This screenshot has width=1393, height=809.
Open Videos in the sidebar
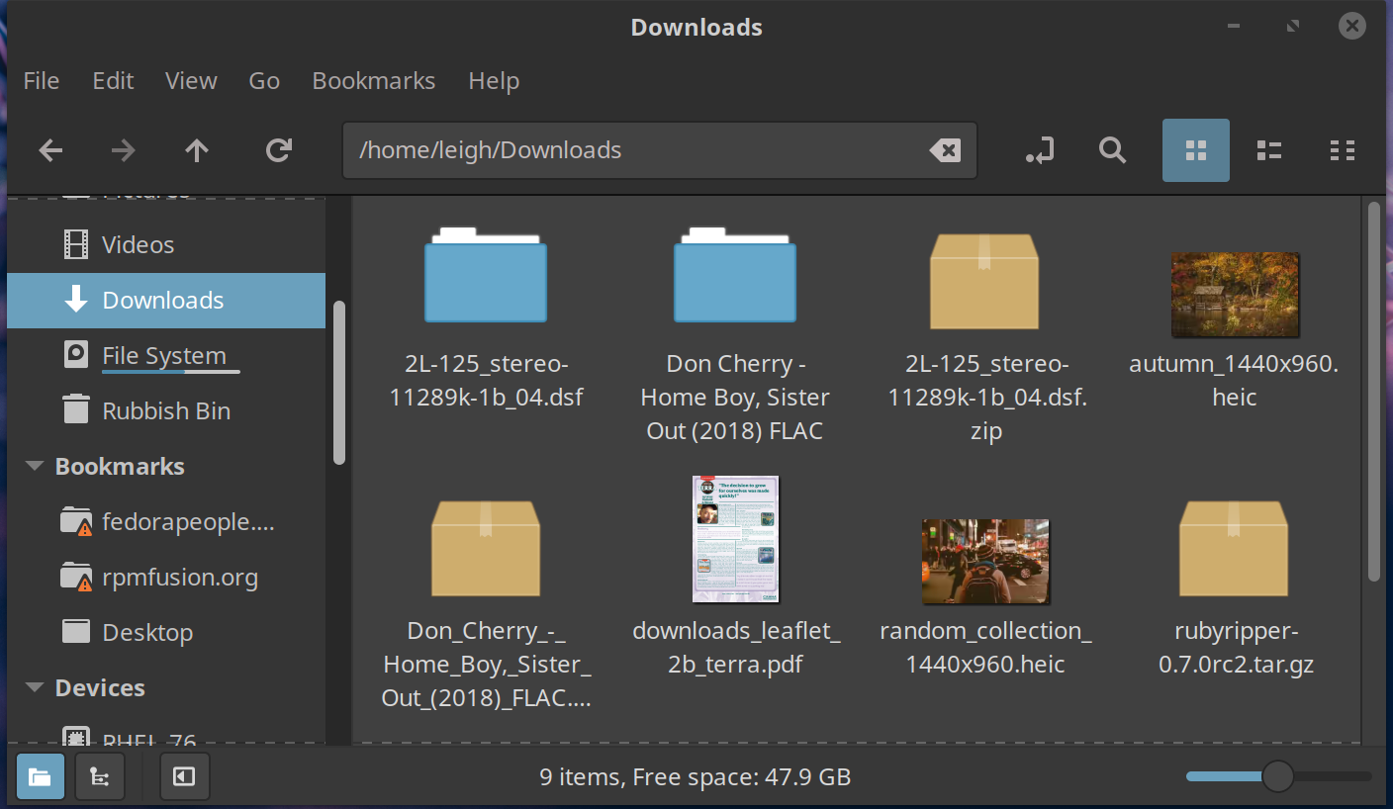(166, 244)
